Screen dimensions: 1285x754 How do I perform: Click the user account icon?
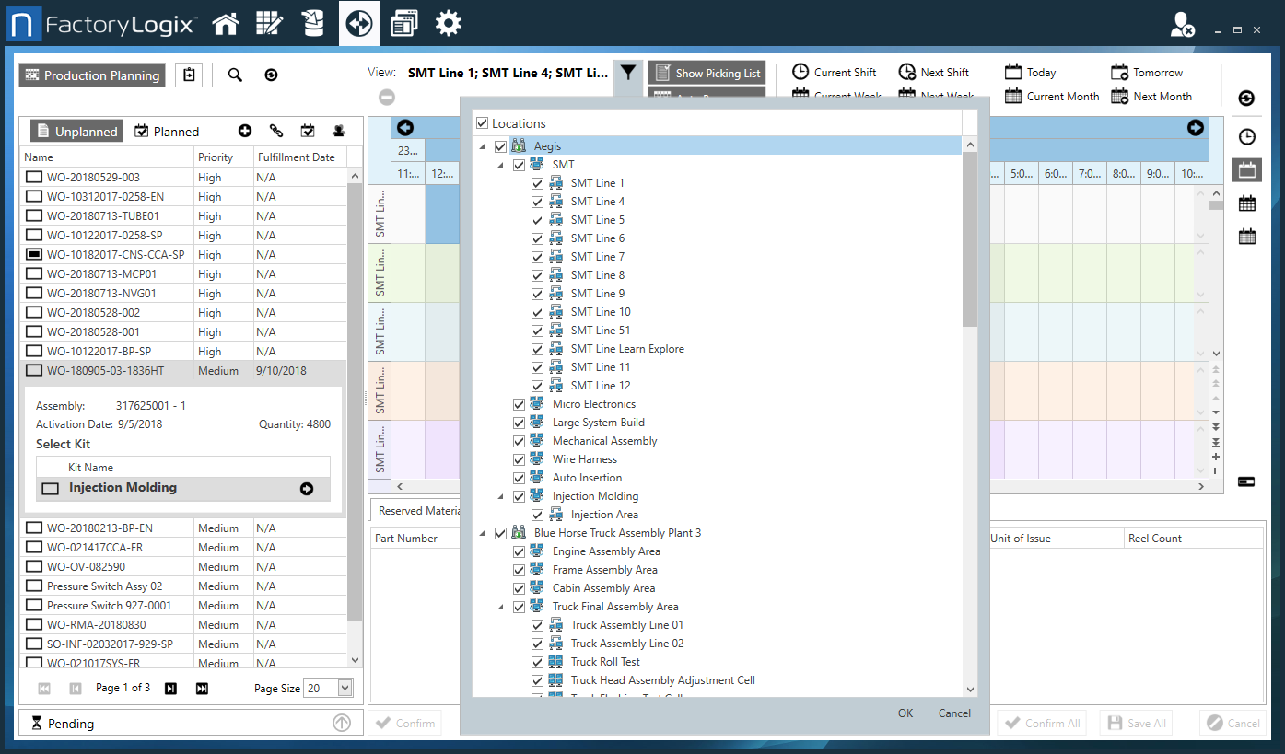pos(1182,25)
